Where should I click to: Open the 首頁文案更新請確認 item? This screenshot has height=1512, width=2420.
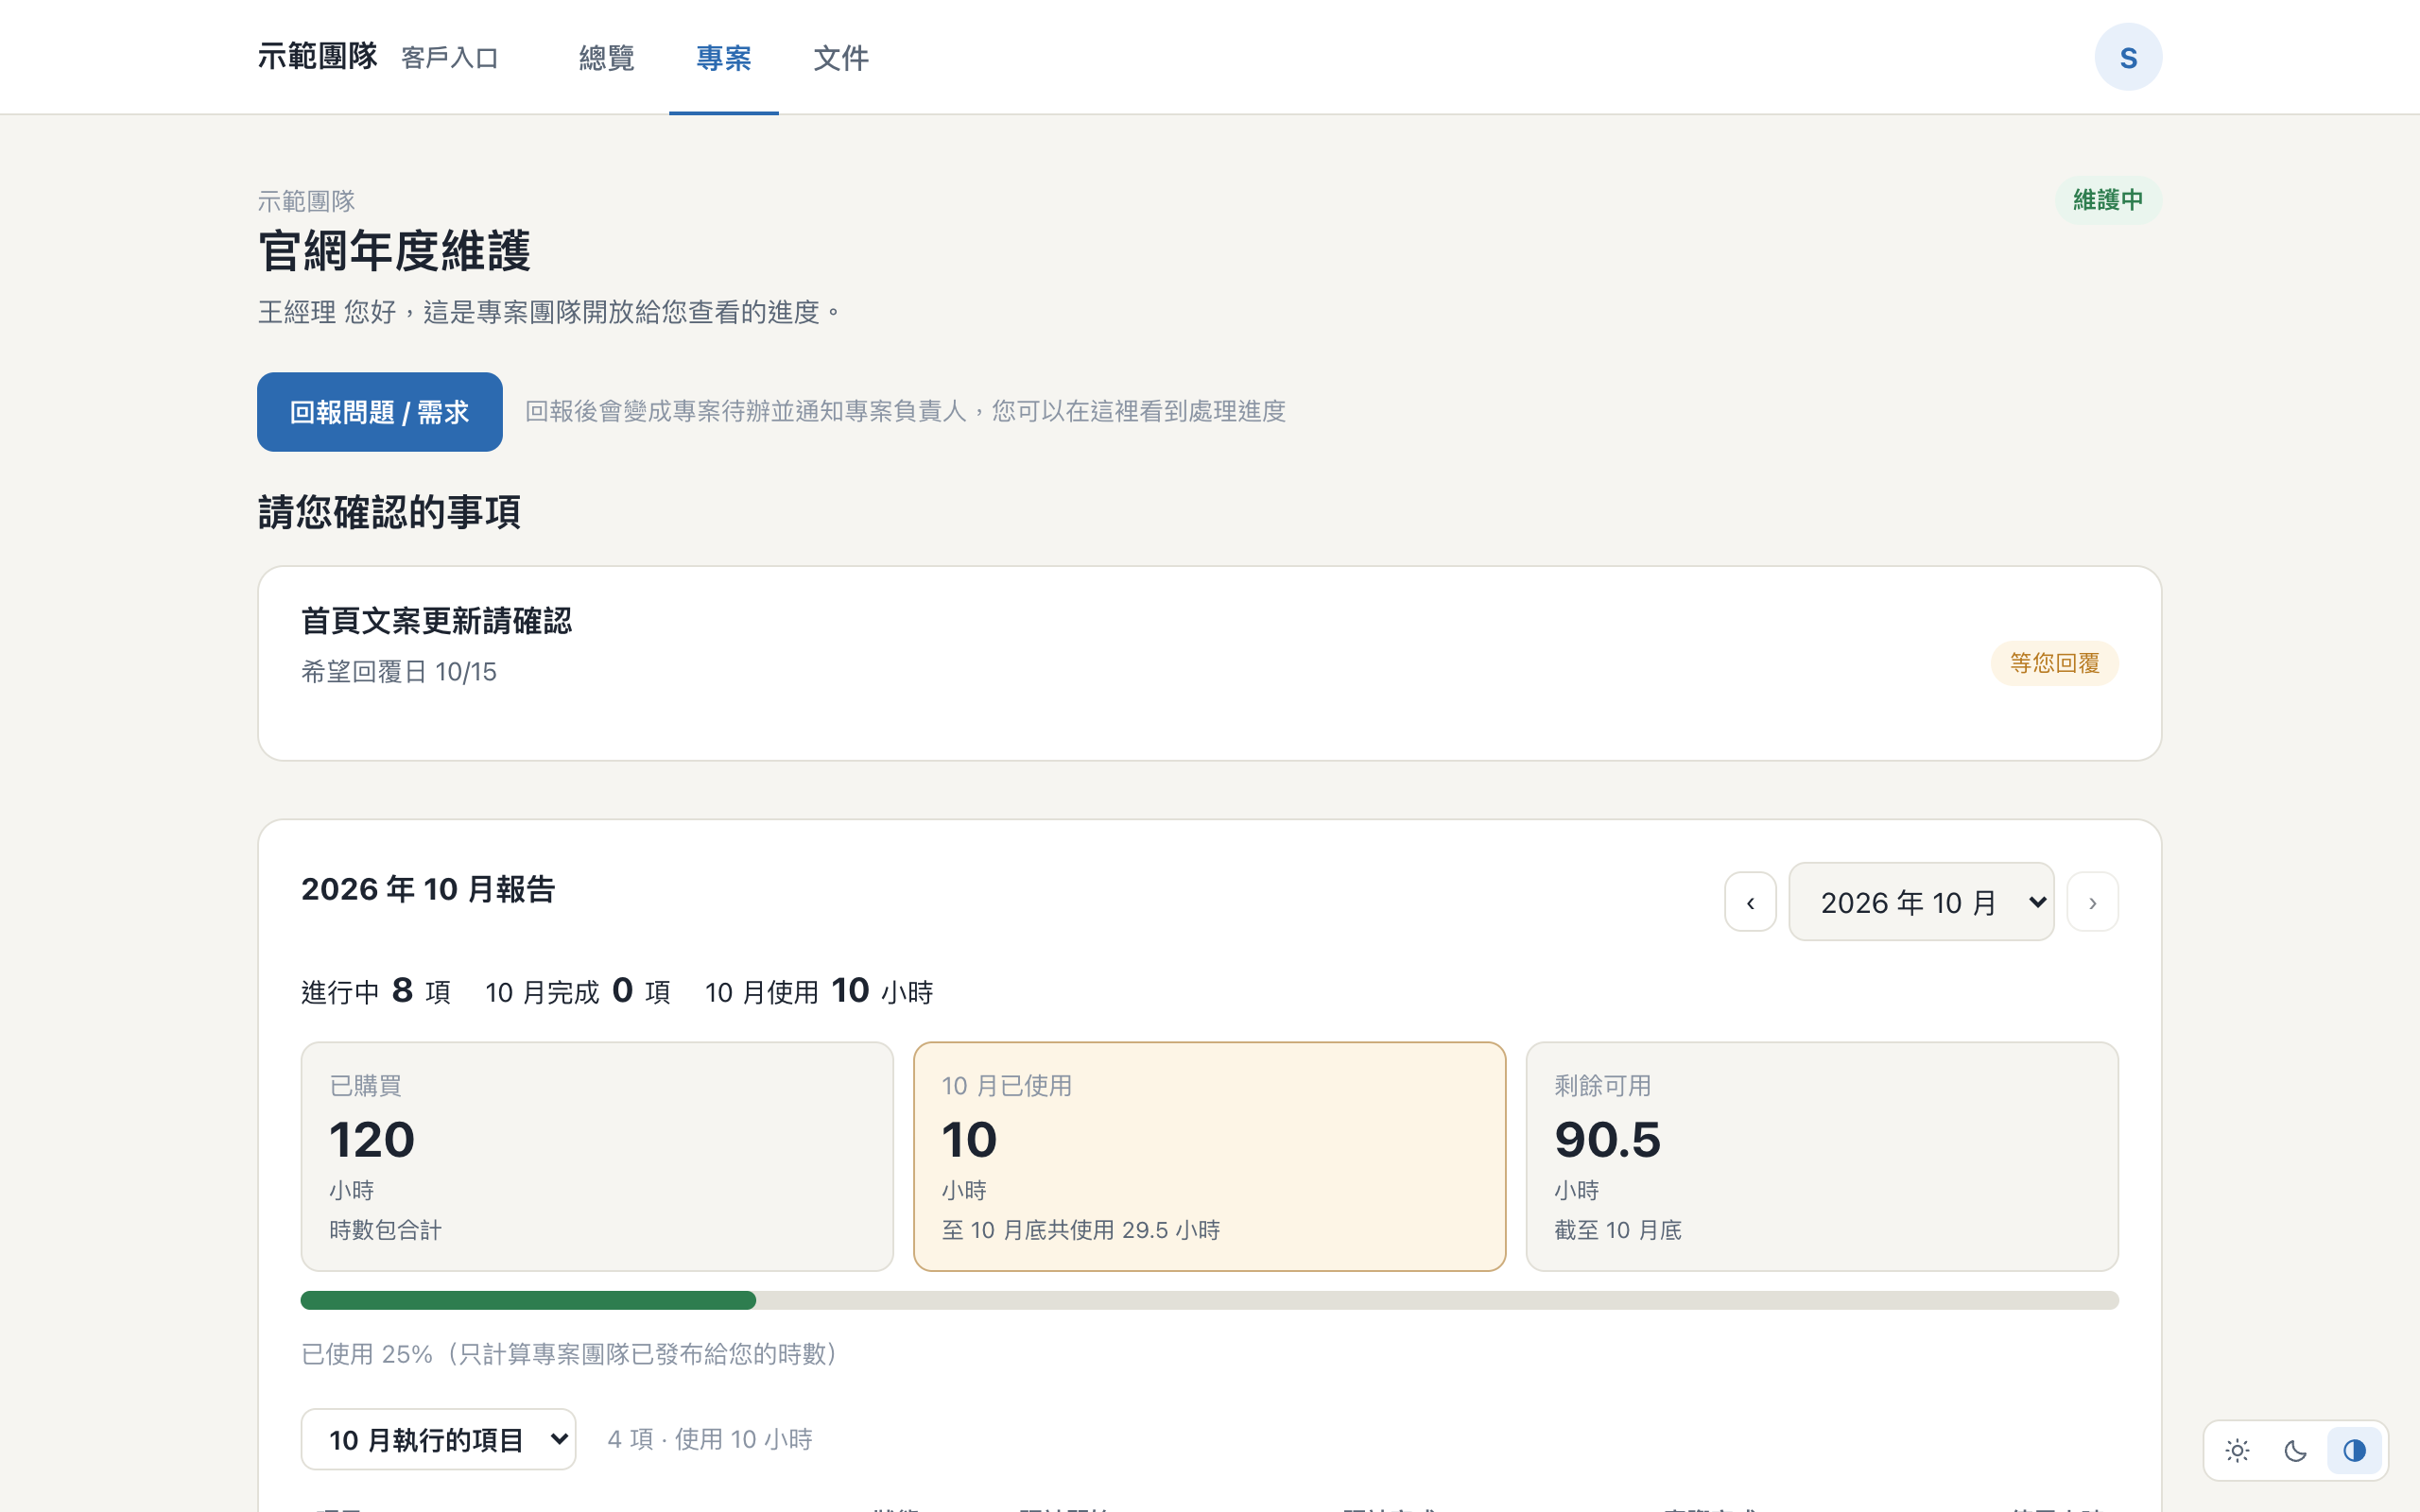pos(1210,663)
